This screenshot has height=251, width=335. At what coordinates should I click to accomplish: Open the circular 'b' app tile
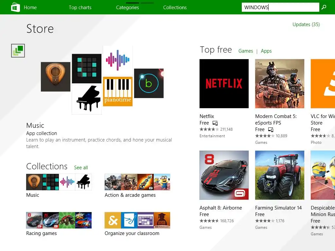tap(149, 83)
